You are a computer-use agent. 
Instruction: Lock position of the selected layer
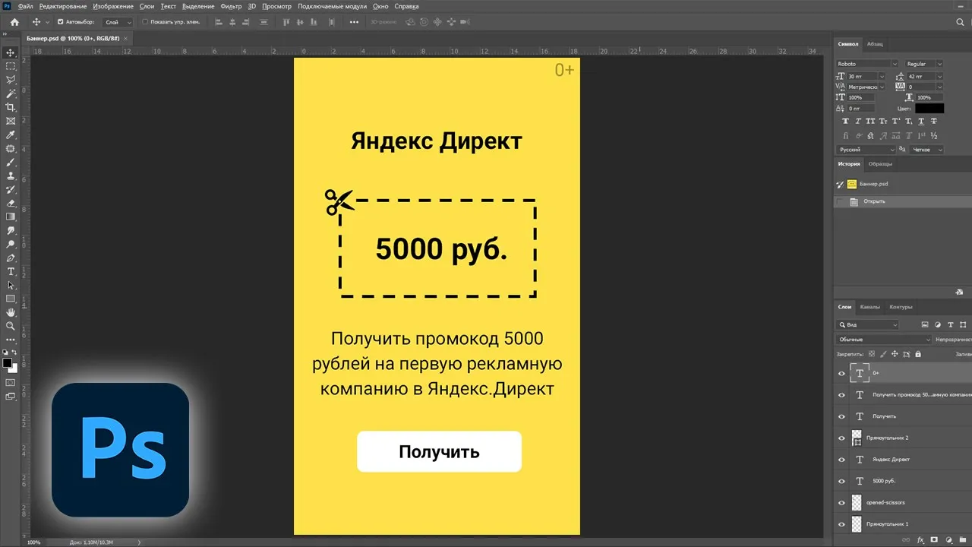pos(895,354)
